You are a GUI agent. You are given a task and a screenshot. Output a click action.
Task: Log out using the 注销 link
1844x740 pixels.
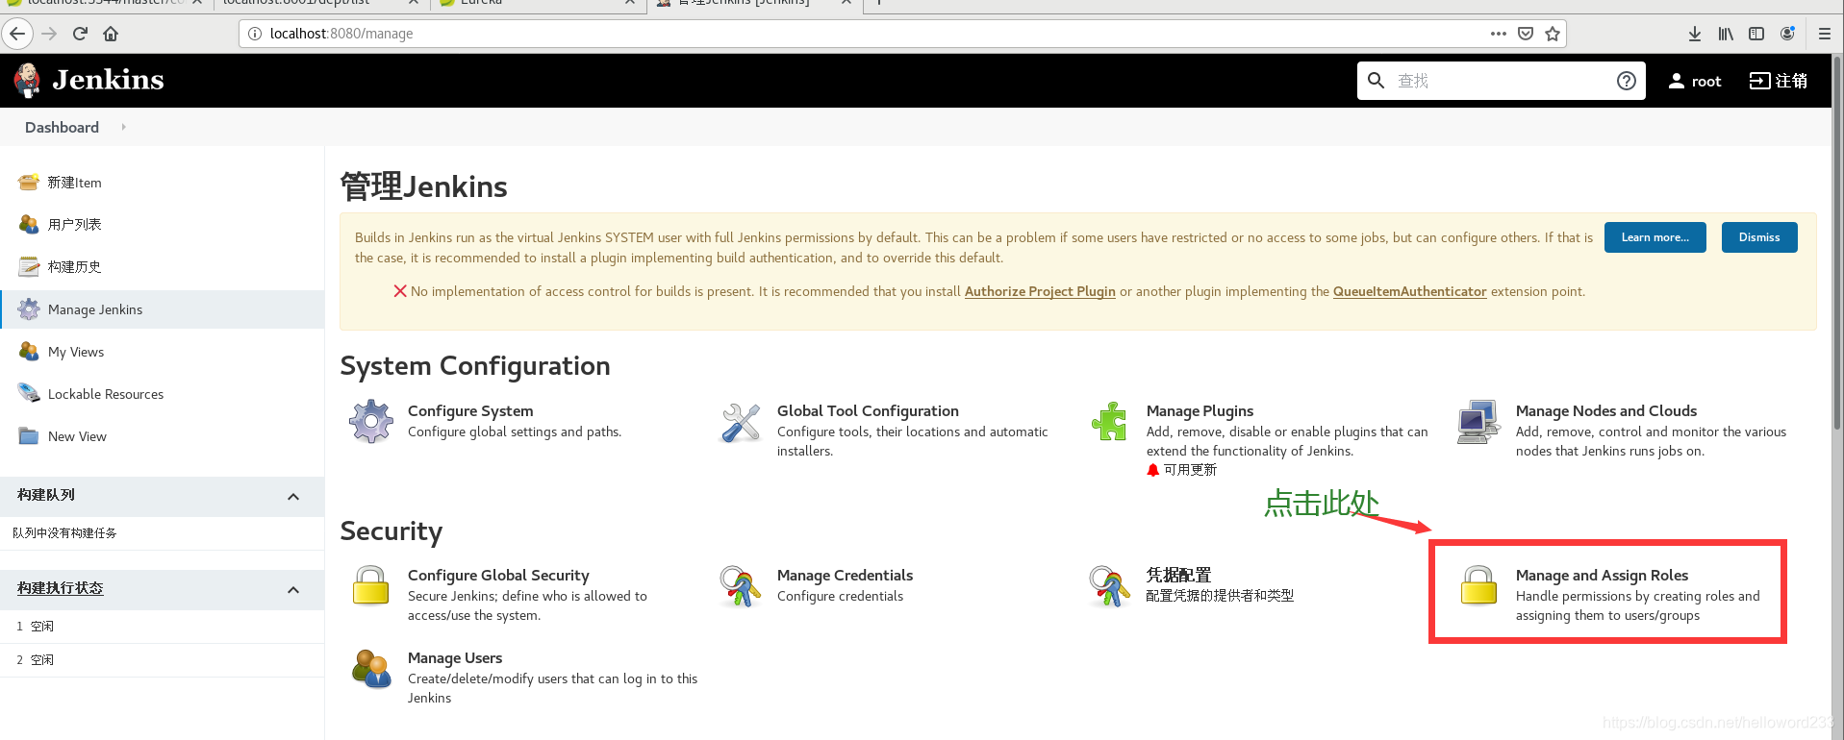coord(1778,81)
